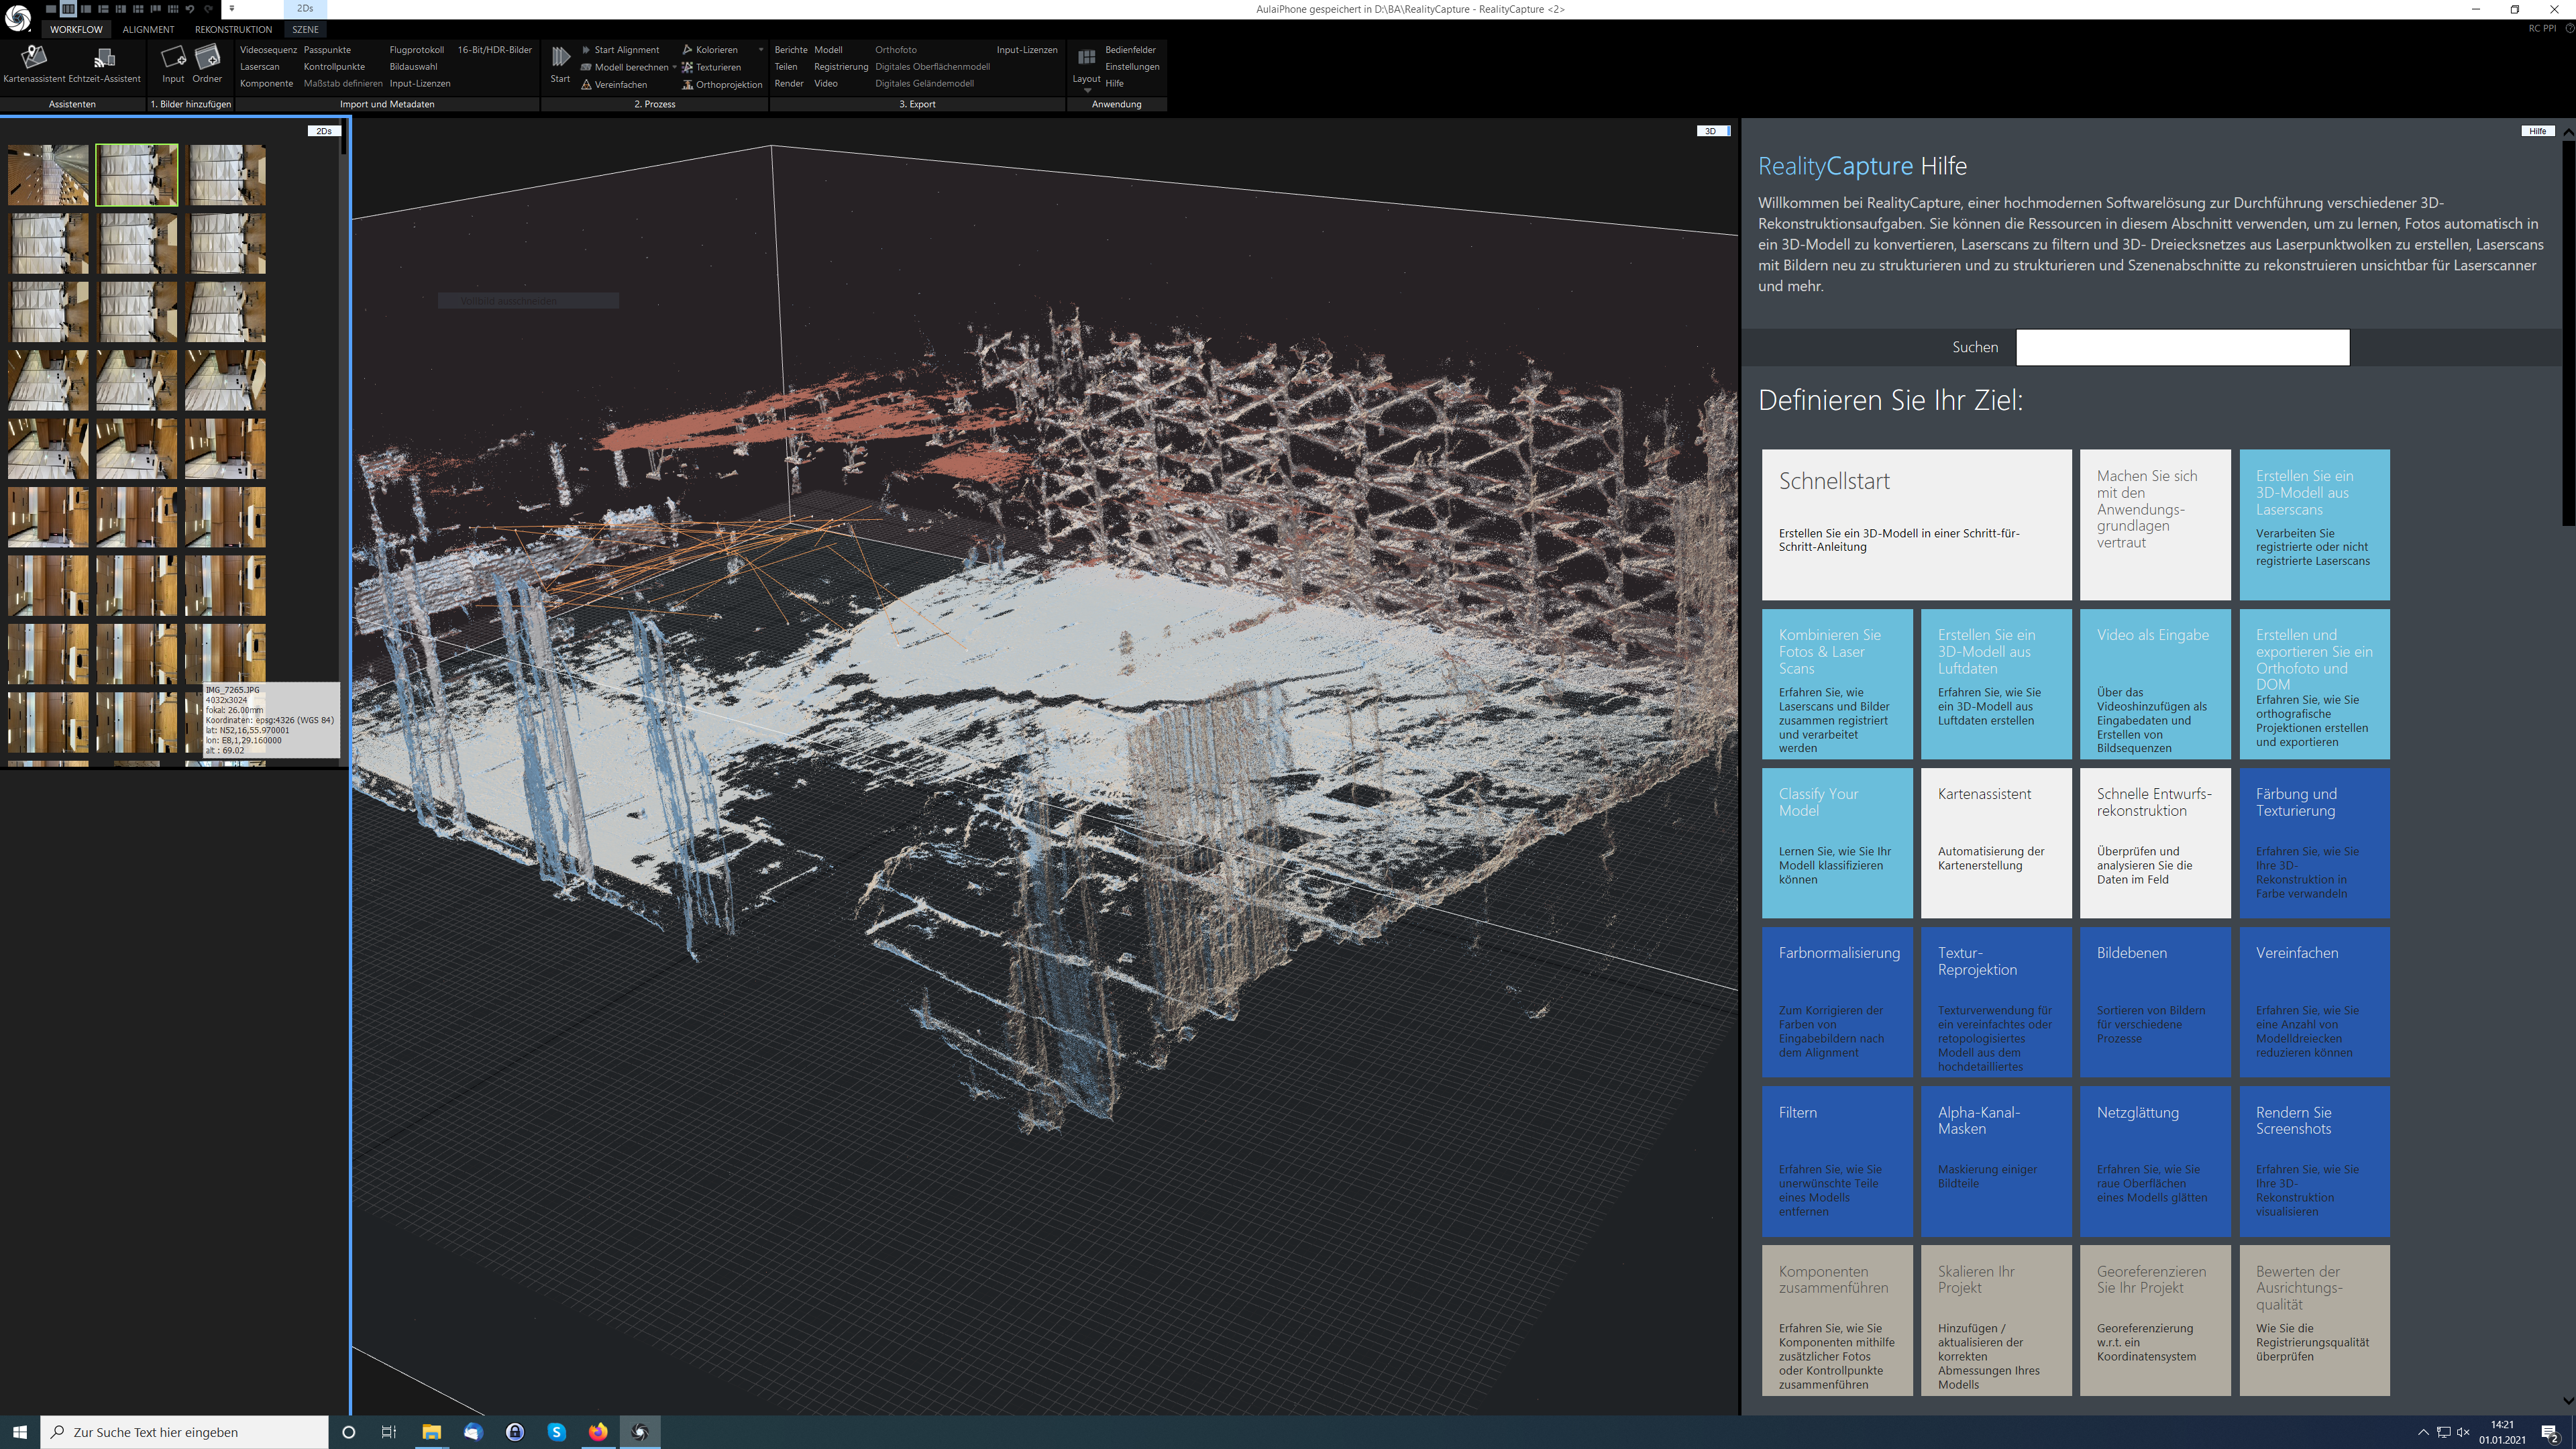This screenshot has height=1449, width=2576.
Task: Open the Kartenassistent help tile
Action: [1996, 842]
